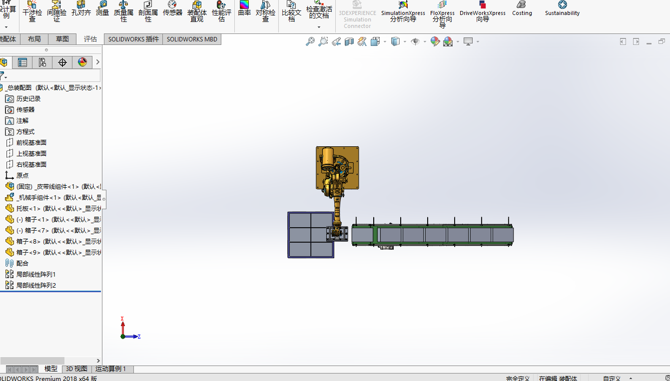Click the feature tree filter input field
The width and height of the screenshot is (670, 381).
tap(54, 76)
